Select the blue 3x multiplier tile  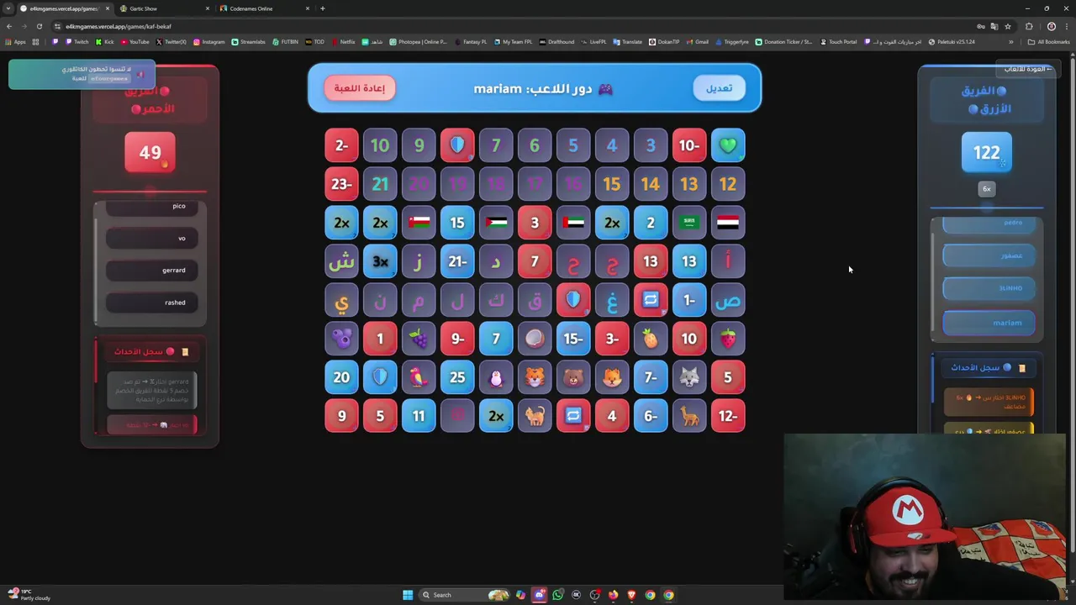point(380,261)
